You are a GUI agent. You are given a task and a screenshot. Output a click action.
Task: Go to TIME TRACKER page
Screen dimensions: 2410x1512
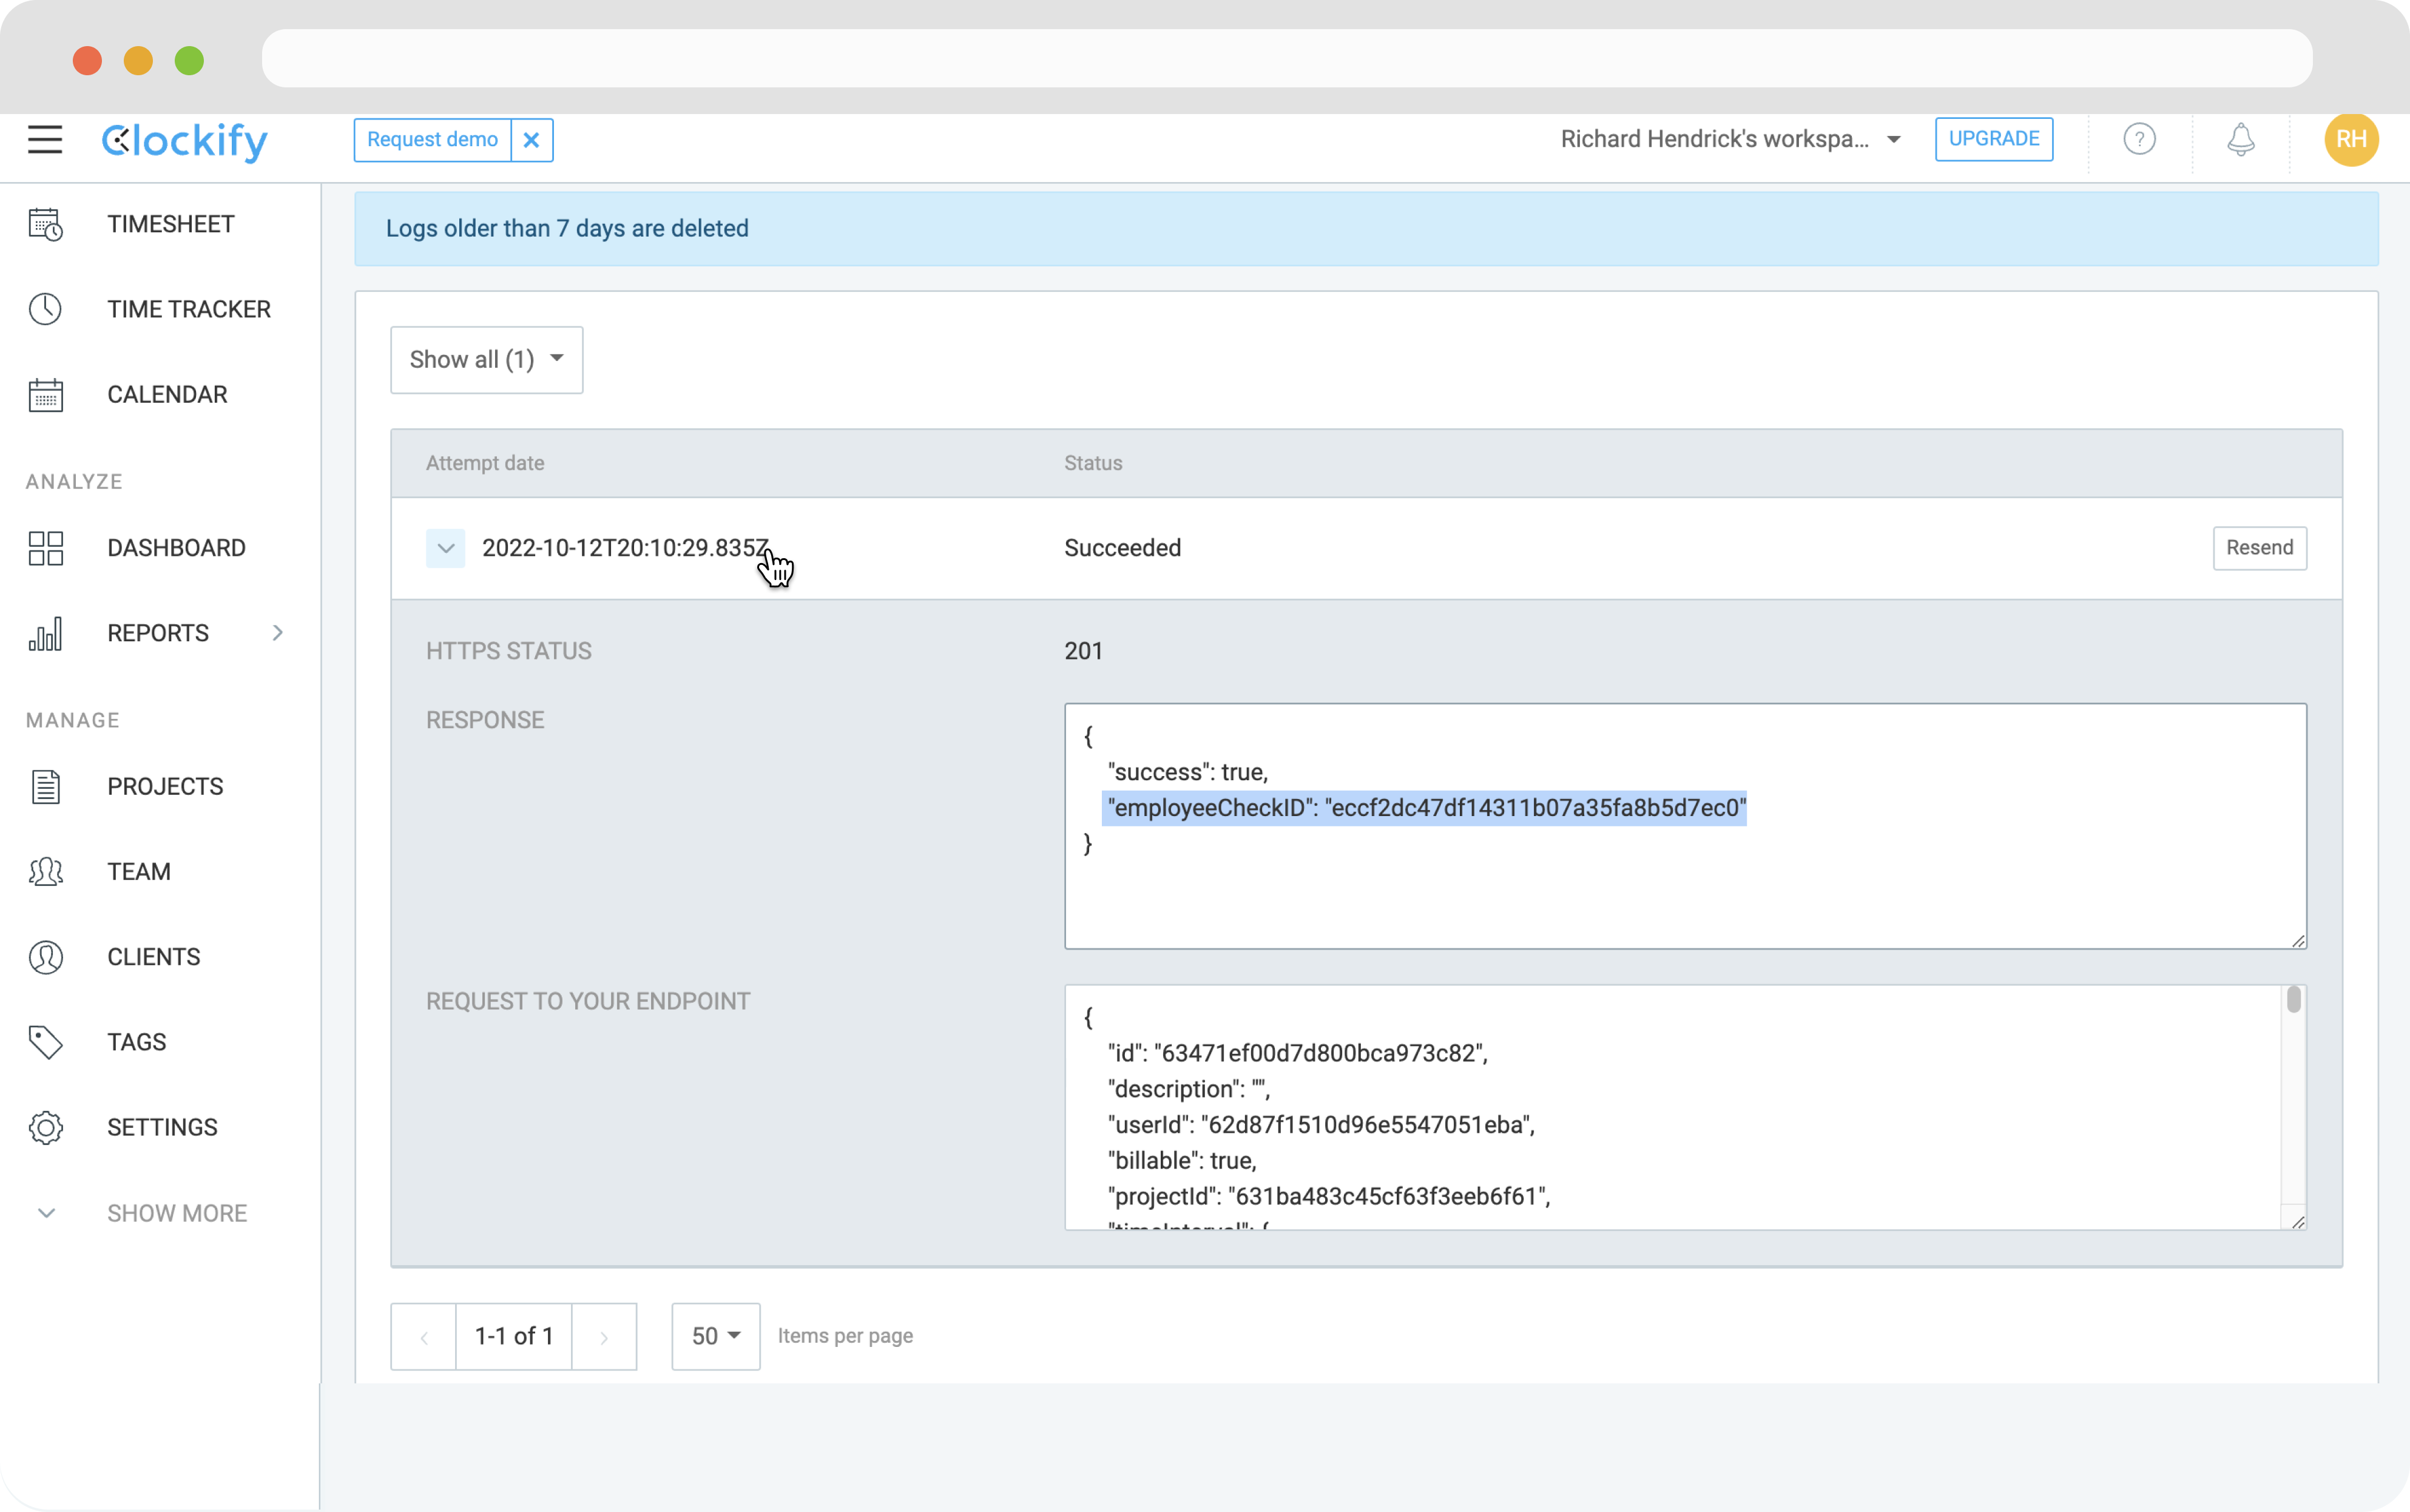pos(189,309)
